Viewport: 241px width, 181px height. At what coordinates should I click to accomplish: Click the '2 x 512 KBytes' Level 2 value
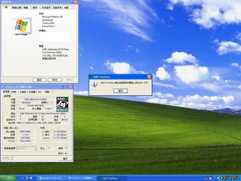pyautogui.click(x=60, y=138)
